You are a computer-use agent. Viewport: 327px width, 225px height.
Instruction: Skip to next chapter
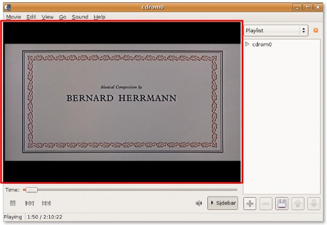click(x=46, y=203)
